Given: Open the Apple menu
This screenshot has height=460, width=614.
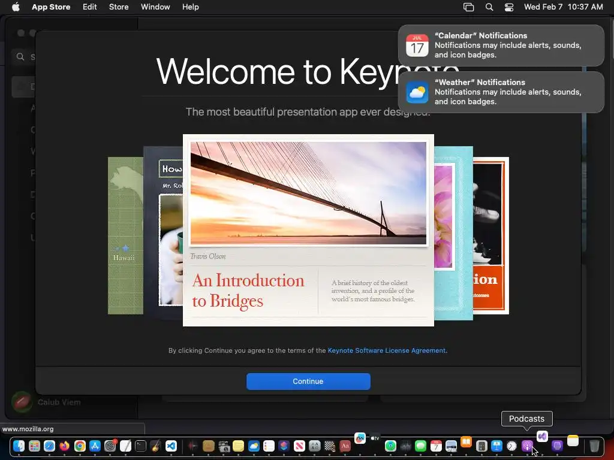Looking at the screenshot, I should 16,7.
